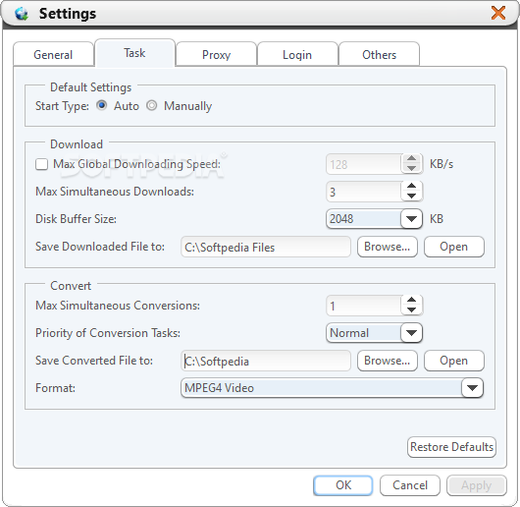Image resolution: width=520 pixels, height=507 pixels.
Task: Go to the General tab
Action: point(53,54)
